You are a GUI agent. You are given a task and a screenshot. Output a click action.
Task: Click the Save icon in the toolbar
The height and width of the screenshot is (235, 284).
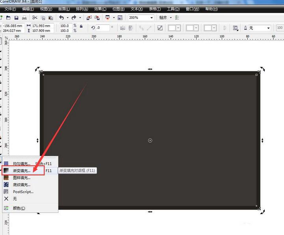coord(17,18)
